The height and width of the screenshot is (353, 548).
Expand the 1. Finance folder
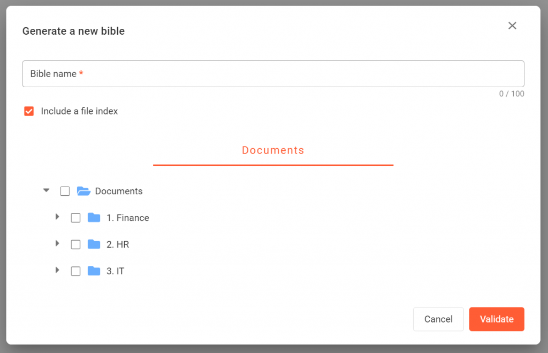click(x=57, y=217)
